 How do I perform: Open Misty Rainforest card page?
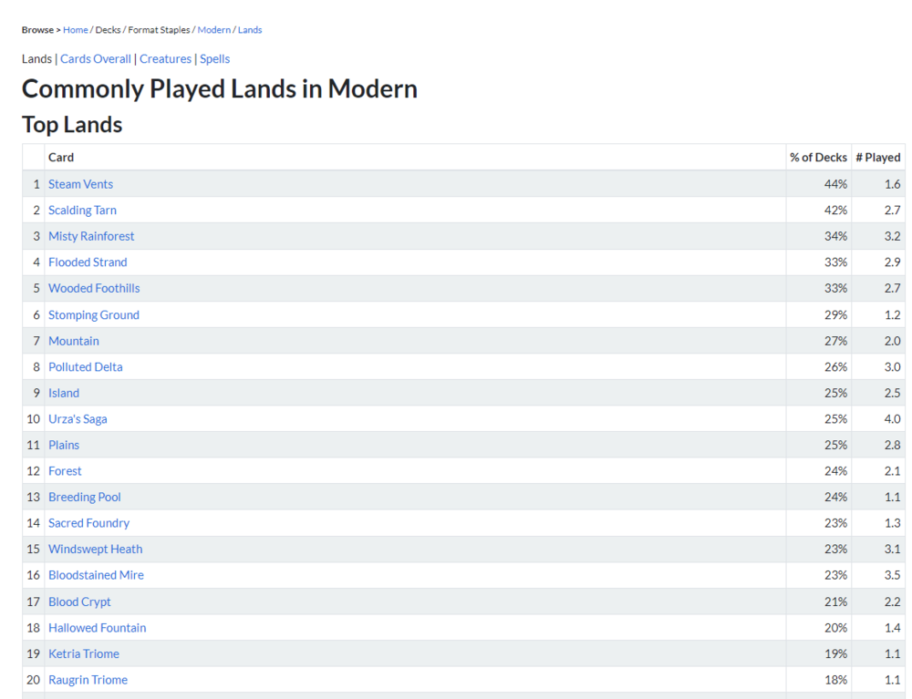pos(91,236)
